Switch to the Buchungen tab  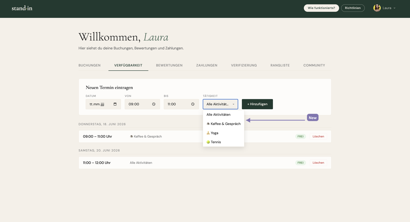89,65
